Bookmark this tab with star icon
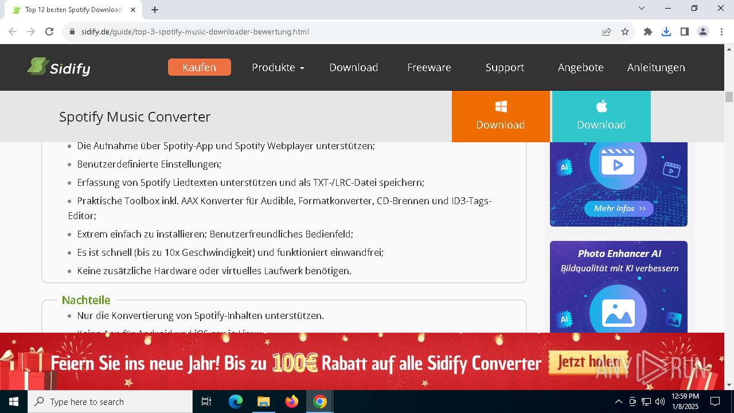734x413 pixels. [625, 32]
